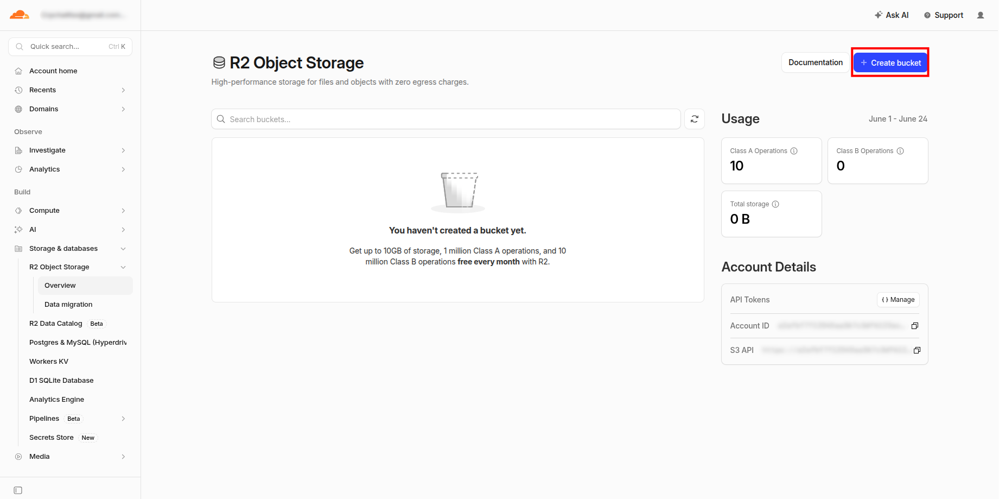Screen dimensions: 999x499
Task: Click the R2 Object Storage title icon
Action: point(219,63)
